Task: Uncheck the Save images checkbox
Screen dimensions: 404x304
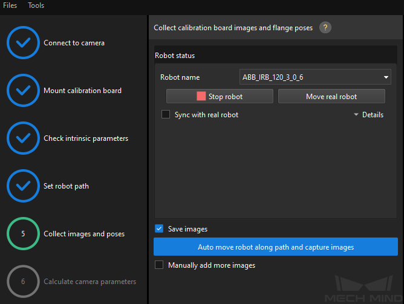Action: click(159, 229)
